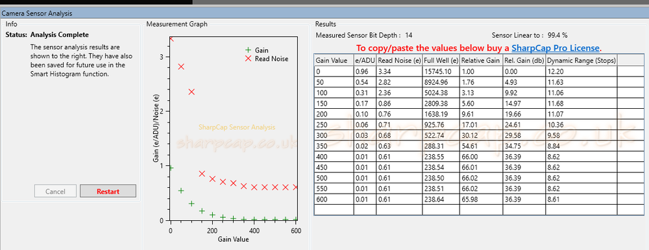Select the Full Well cell 8924.96

click(441, 82)
